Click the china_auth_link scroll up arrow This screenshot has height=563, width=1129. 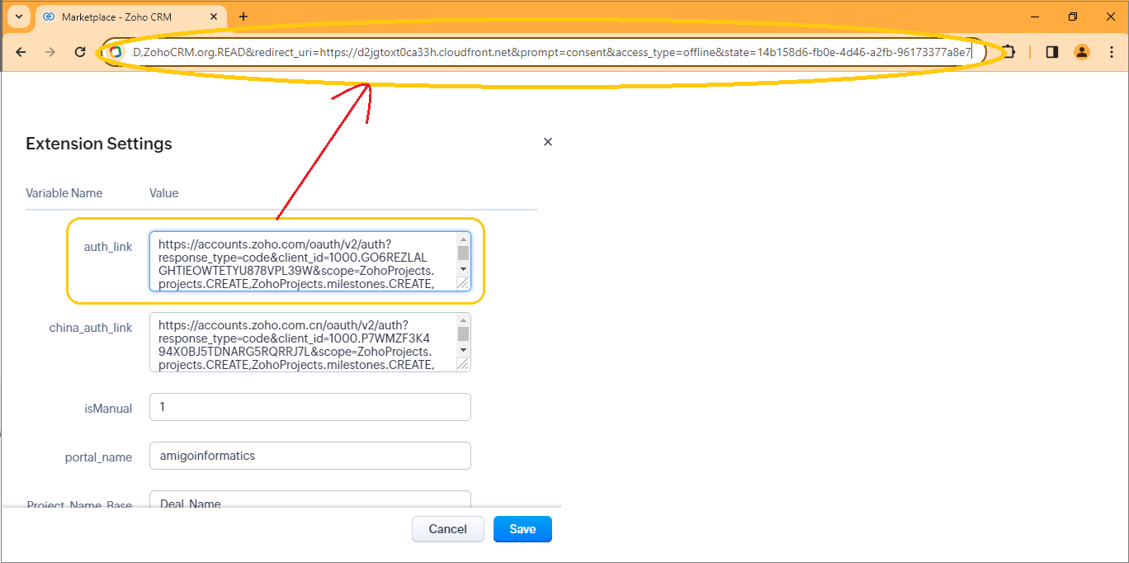tap(463, 319)
